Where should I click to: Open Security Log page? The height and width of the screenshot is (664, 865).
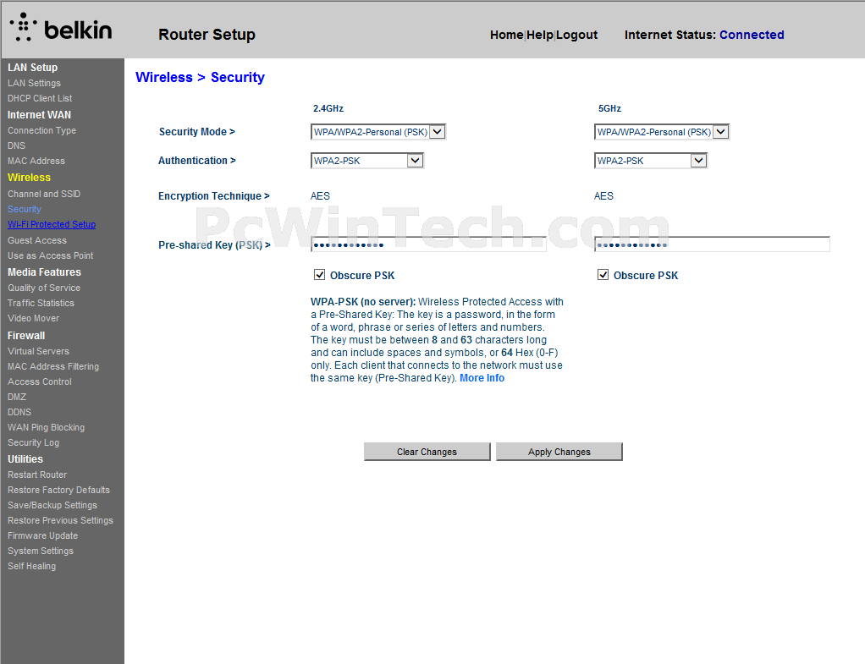[34, 443]
